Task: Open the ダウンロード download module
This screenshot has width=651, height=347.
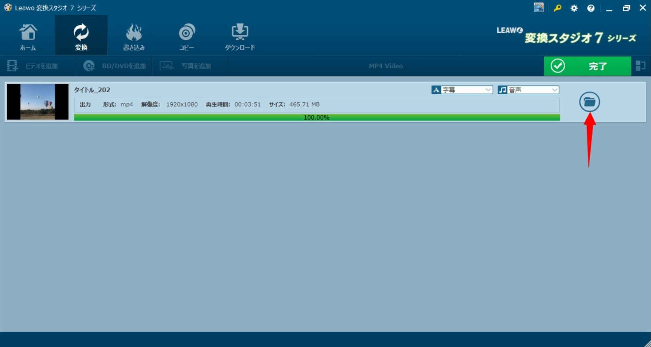Action: [x=240, y=37]
